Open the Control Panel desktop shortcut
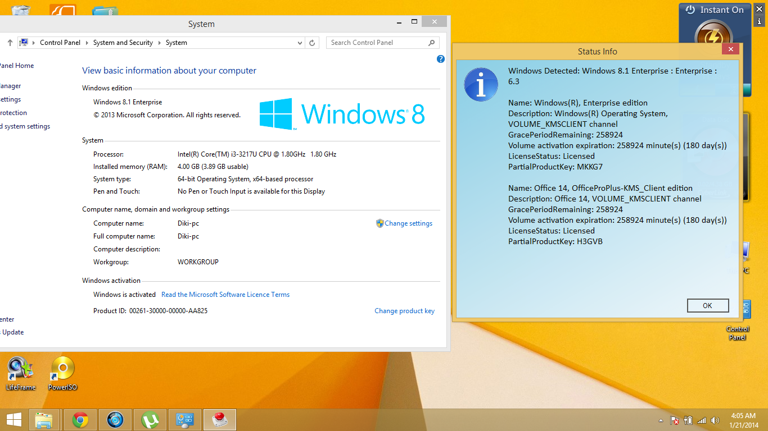Screen dimensions: 768x431 tap(738, 320)
